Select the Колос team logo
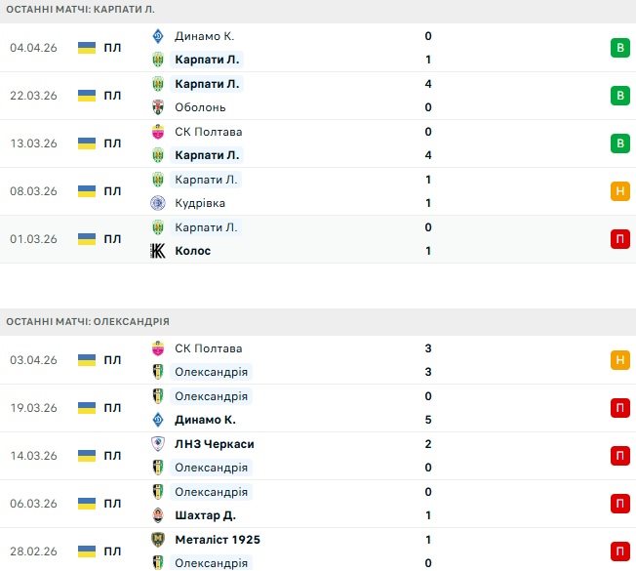The width and height of the screenshot is (636, 571). pos(158,251)
